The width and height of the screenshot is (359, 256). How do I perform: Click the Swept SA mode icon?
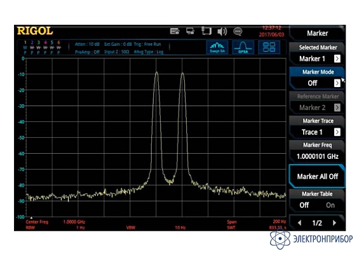click(x=217, y=48)
